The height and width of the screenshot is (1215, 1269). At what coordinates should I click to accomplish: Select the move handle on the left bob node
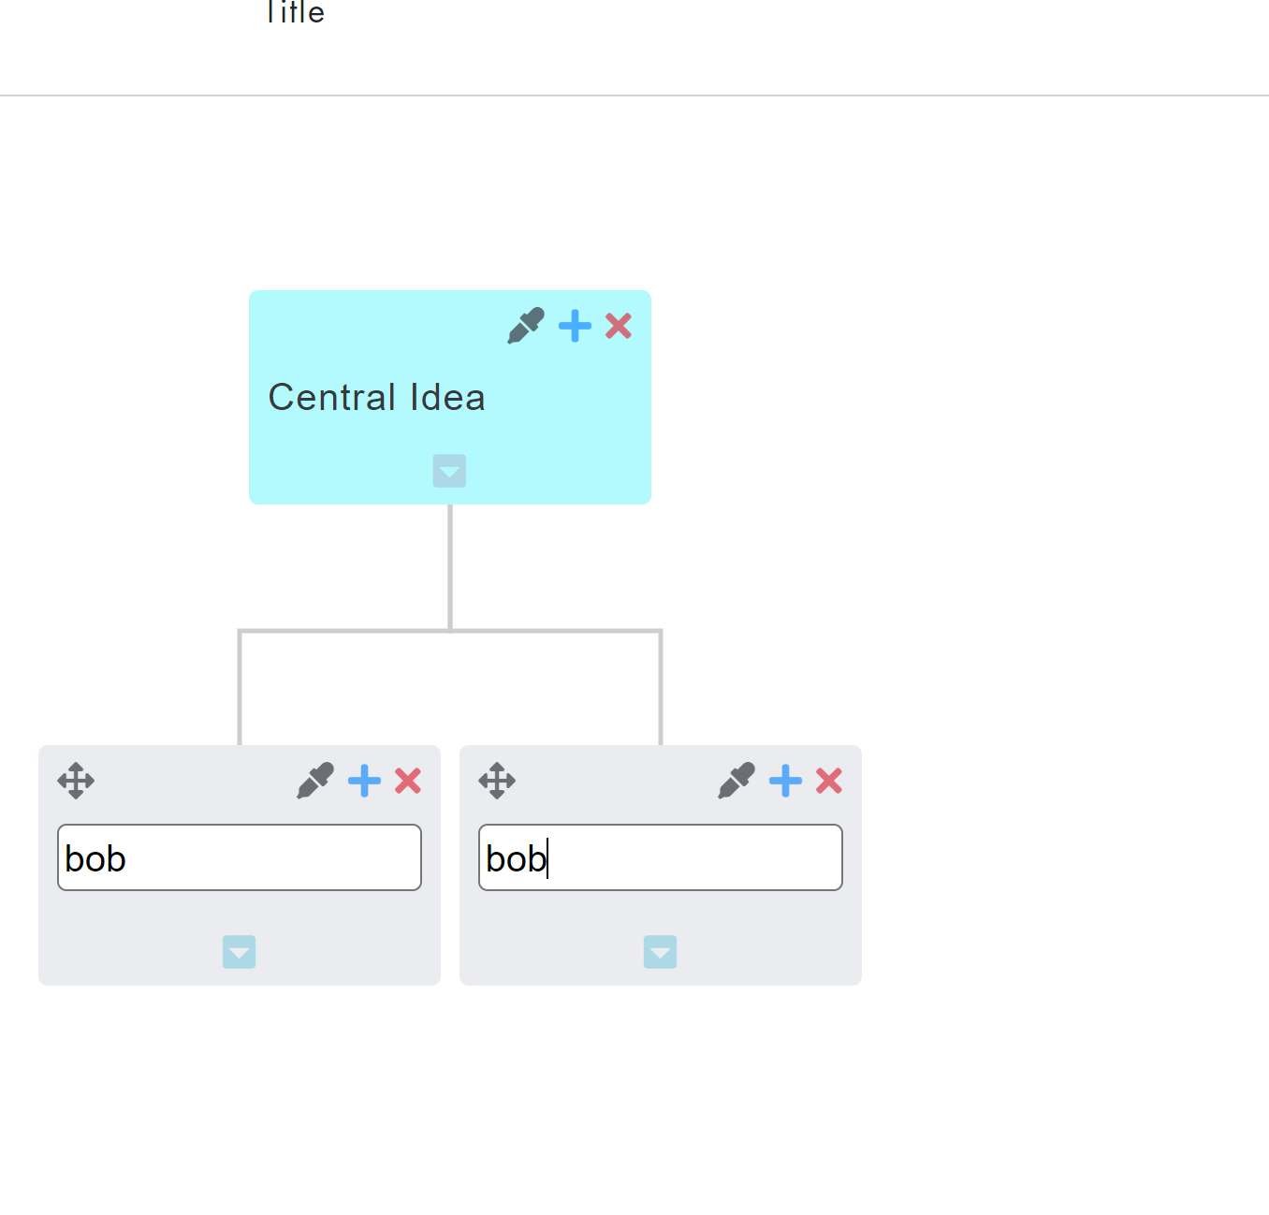76,780
